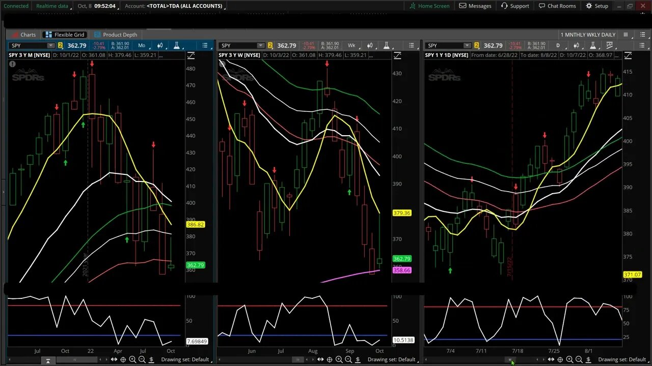652x366 pixels.
Task: Switch to the Flexible Grid tab
Action: pos(65,35)
